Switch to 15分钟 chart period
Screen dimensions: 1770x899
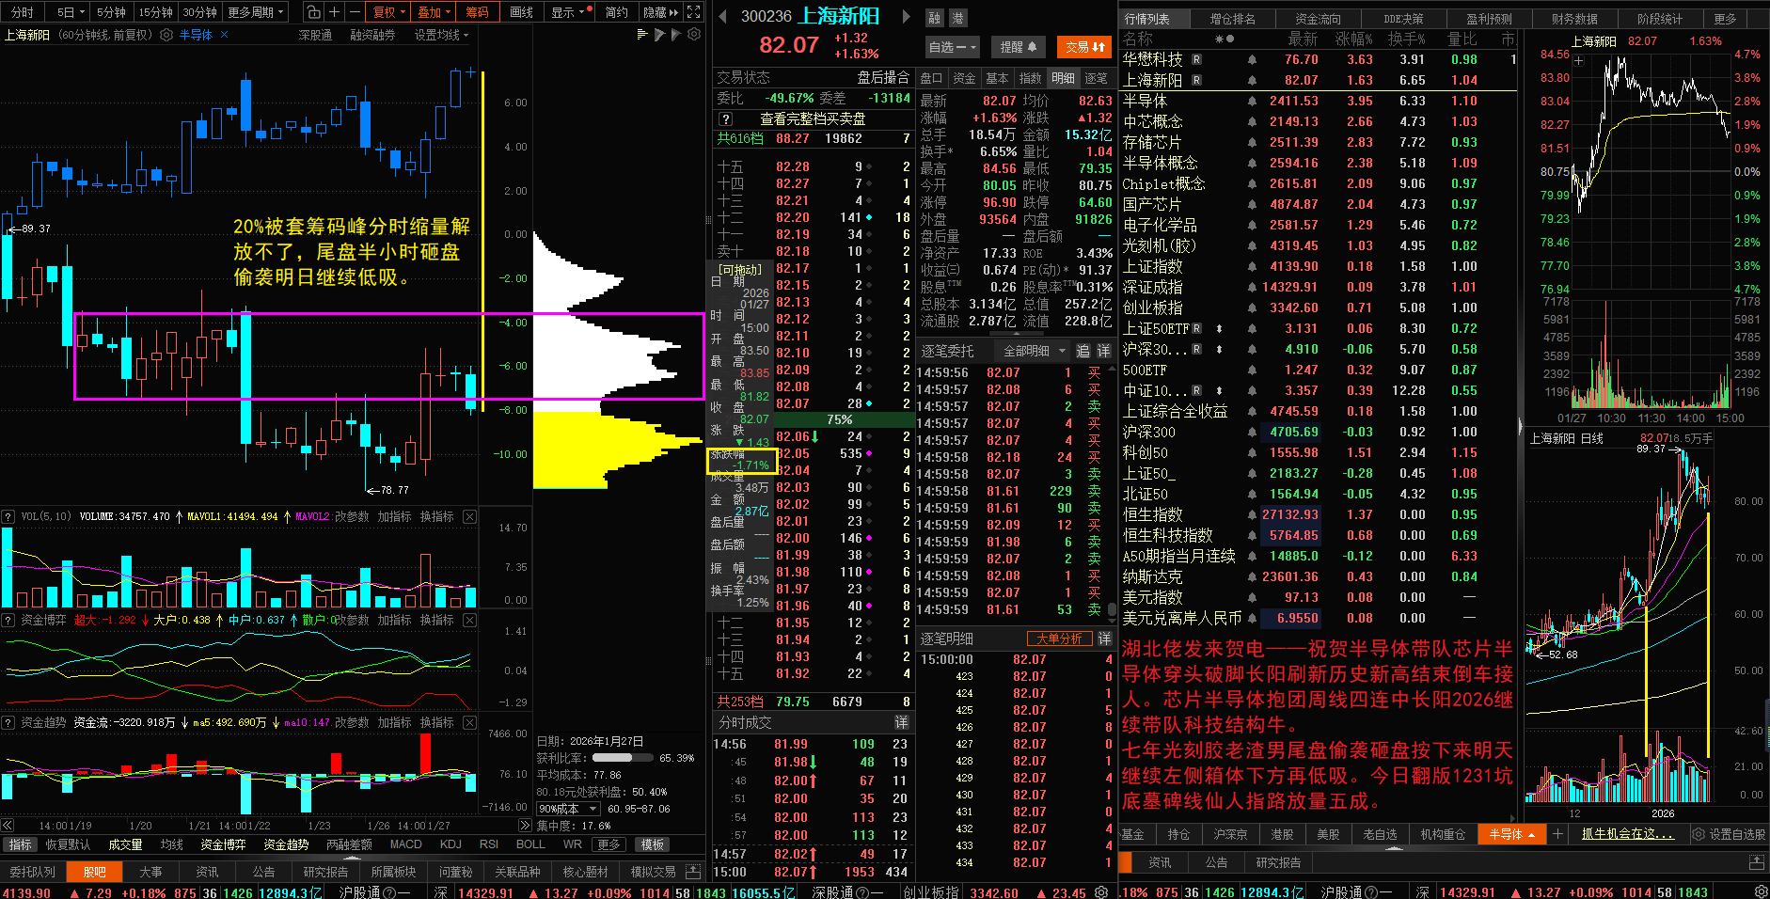click(x=155, y=12)
